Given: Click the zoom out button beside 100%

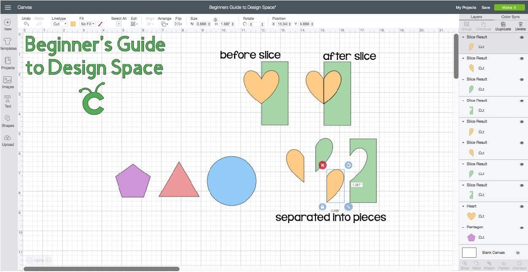Looking at the screenshot, I should coord(29,260).
